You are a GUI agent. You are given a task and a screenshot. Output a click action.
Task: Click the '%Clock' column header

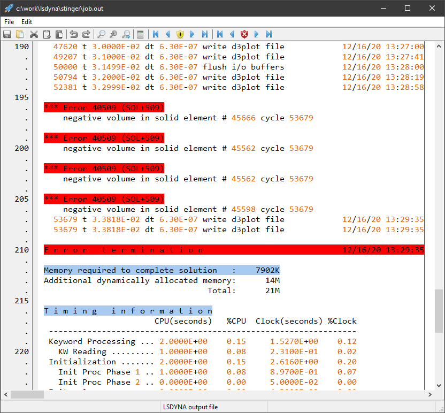point(342,321)
